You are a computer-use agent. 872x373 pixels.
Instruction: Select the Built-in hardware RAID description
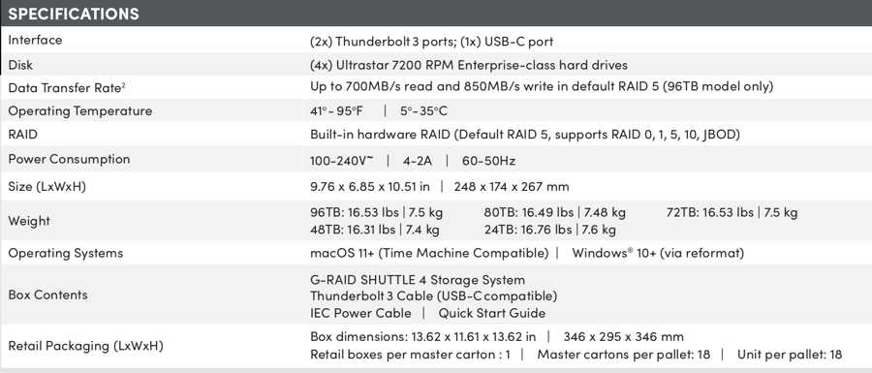tap(525, 135)
